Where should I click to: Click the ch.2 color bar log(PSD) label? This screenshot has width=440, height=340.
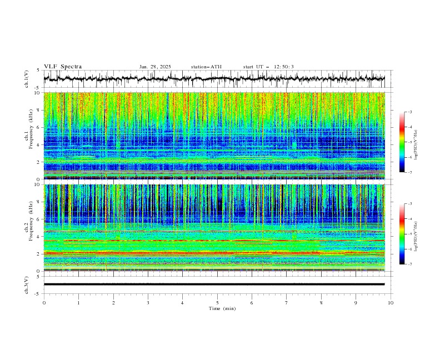416,237
